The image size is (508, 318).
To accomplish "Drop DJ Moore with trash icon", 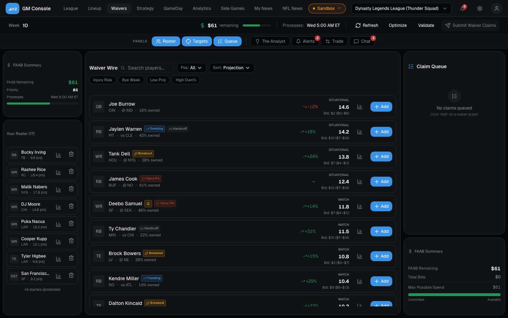I will [x=71, y=206].
